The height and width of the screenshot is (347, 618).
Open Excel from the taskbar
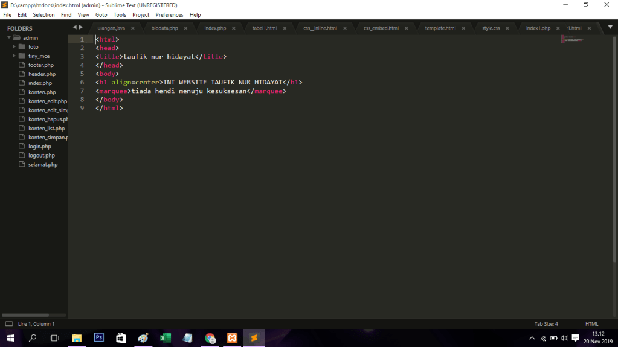(165, 338)
